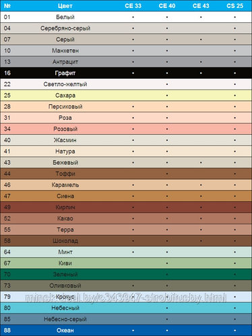The image size is (252, 336).
Task: Click the Белый color name
Action: coord(65,17)
